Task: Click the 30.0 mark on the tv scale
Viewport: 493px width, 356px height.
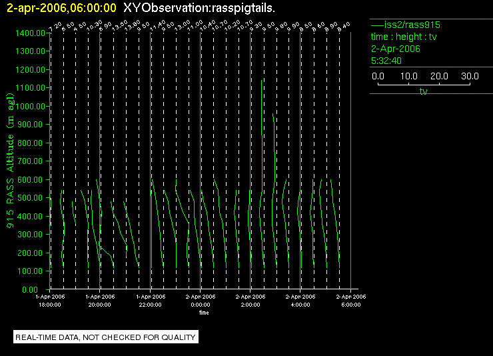Action: pyautogui.click(x=470, y=77)
